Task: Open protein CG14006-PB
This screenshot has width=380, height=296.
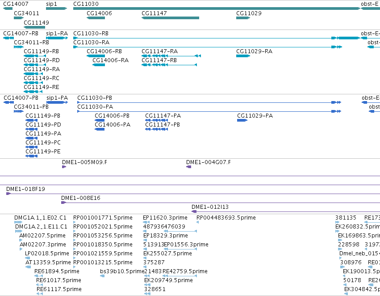Action: click(112, 116)
